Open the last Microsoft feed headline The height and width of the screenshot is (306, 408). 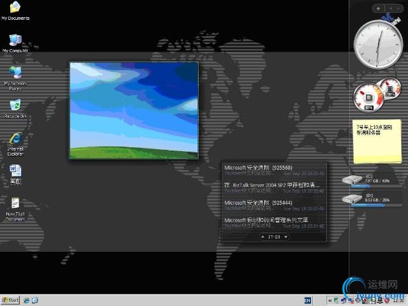(266, 220)
